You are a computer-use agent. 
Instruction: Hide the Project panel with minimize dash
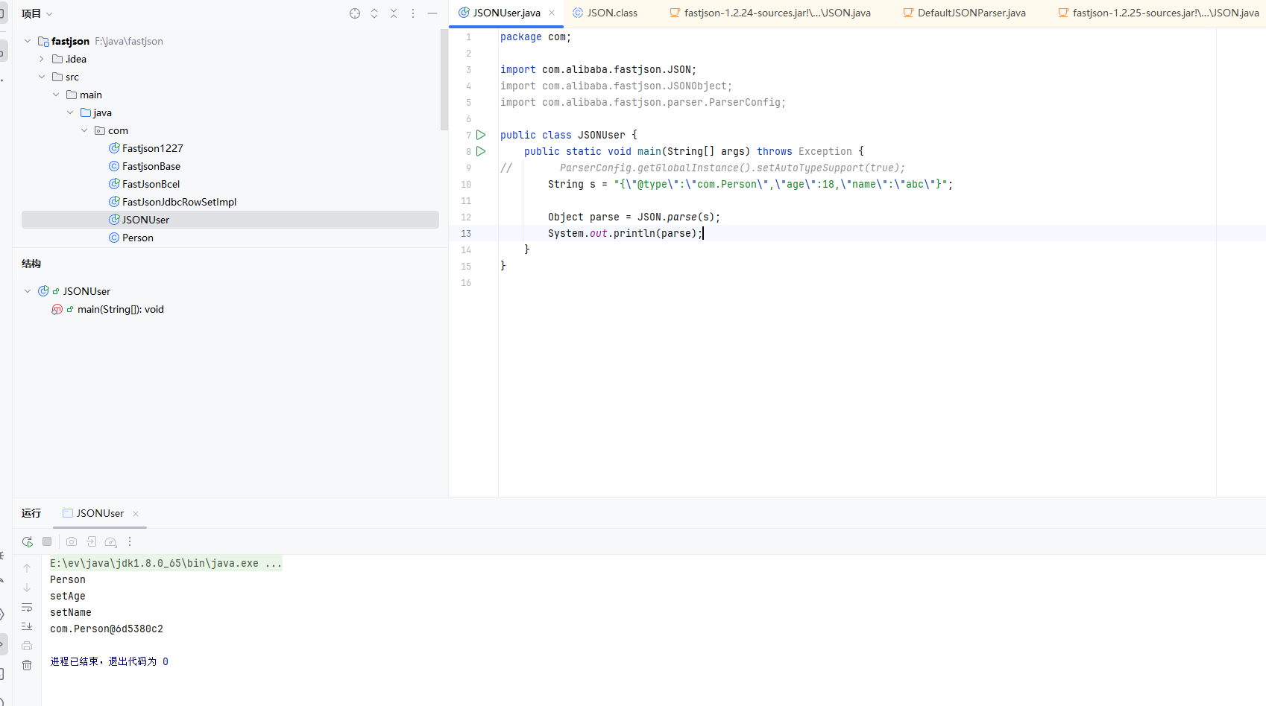432,13
